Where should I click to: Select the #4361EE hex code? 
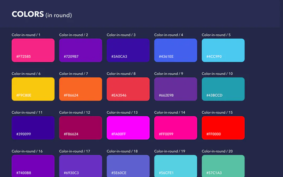pyautogui.click(x=166, y=57)
